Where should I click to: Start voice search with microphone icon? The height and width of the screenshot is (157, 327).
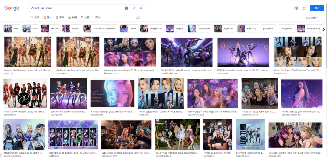coord(134,8)
